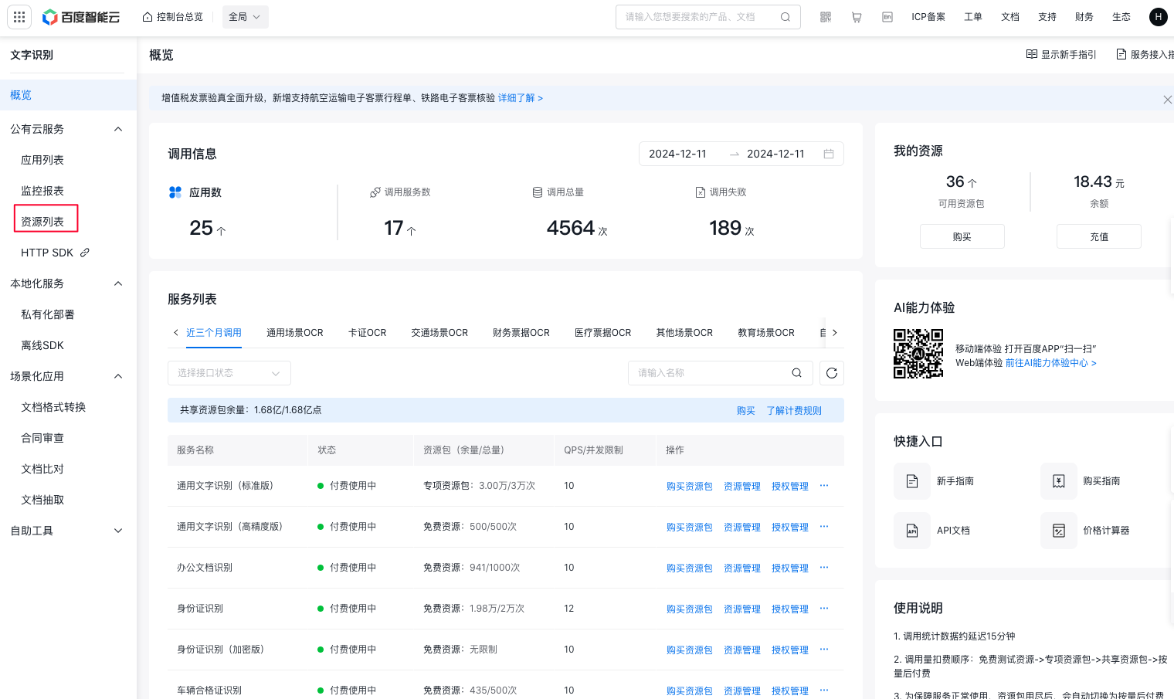1174x699 pixels.
Task: Open more options for 通用文字识别（标准版）
Action: [x=824, y=486]
